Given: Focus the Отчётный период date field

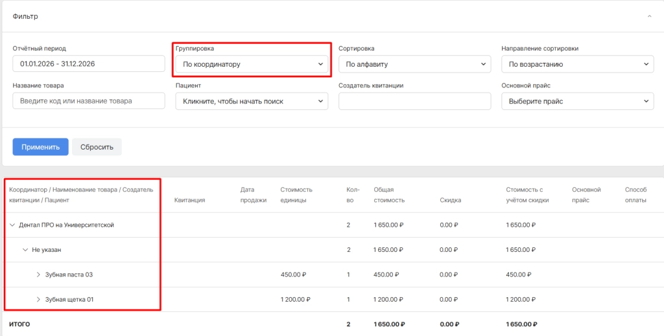Looking at the screenshot, I should 88,64.
